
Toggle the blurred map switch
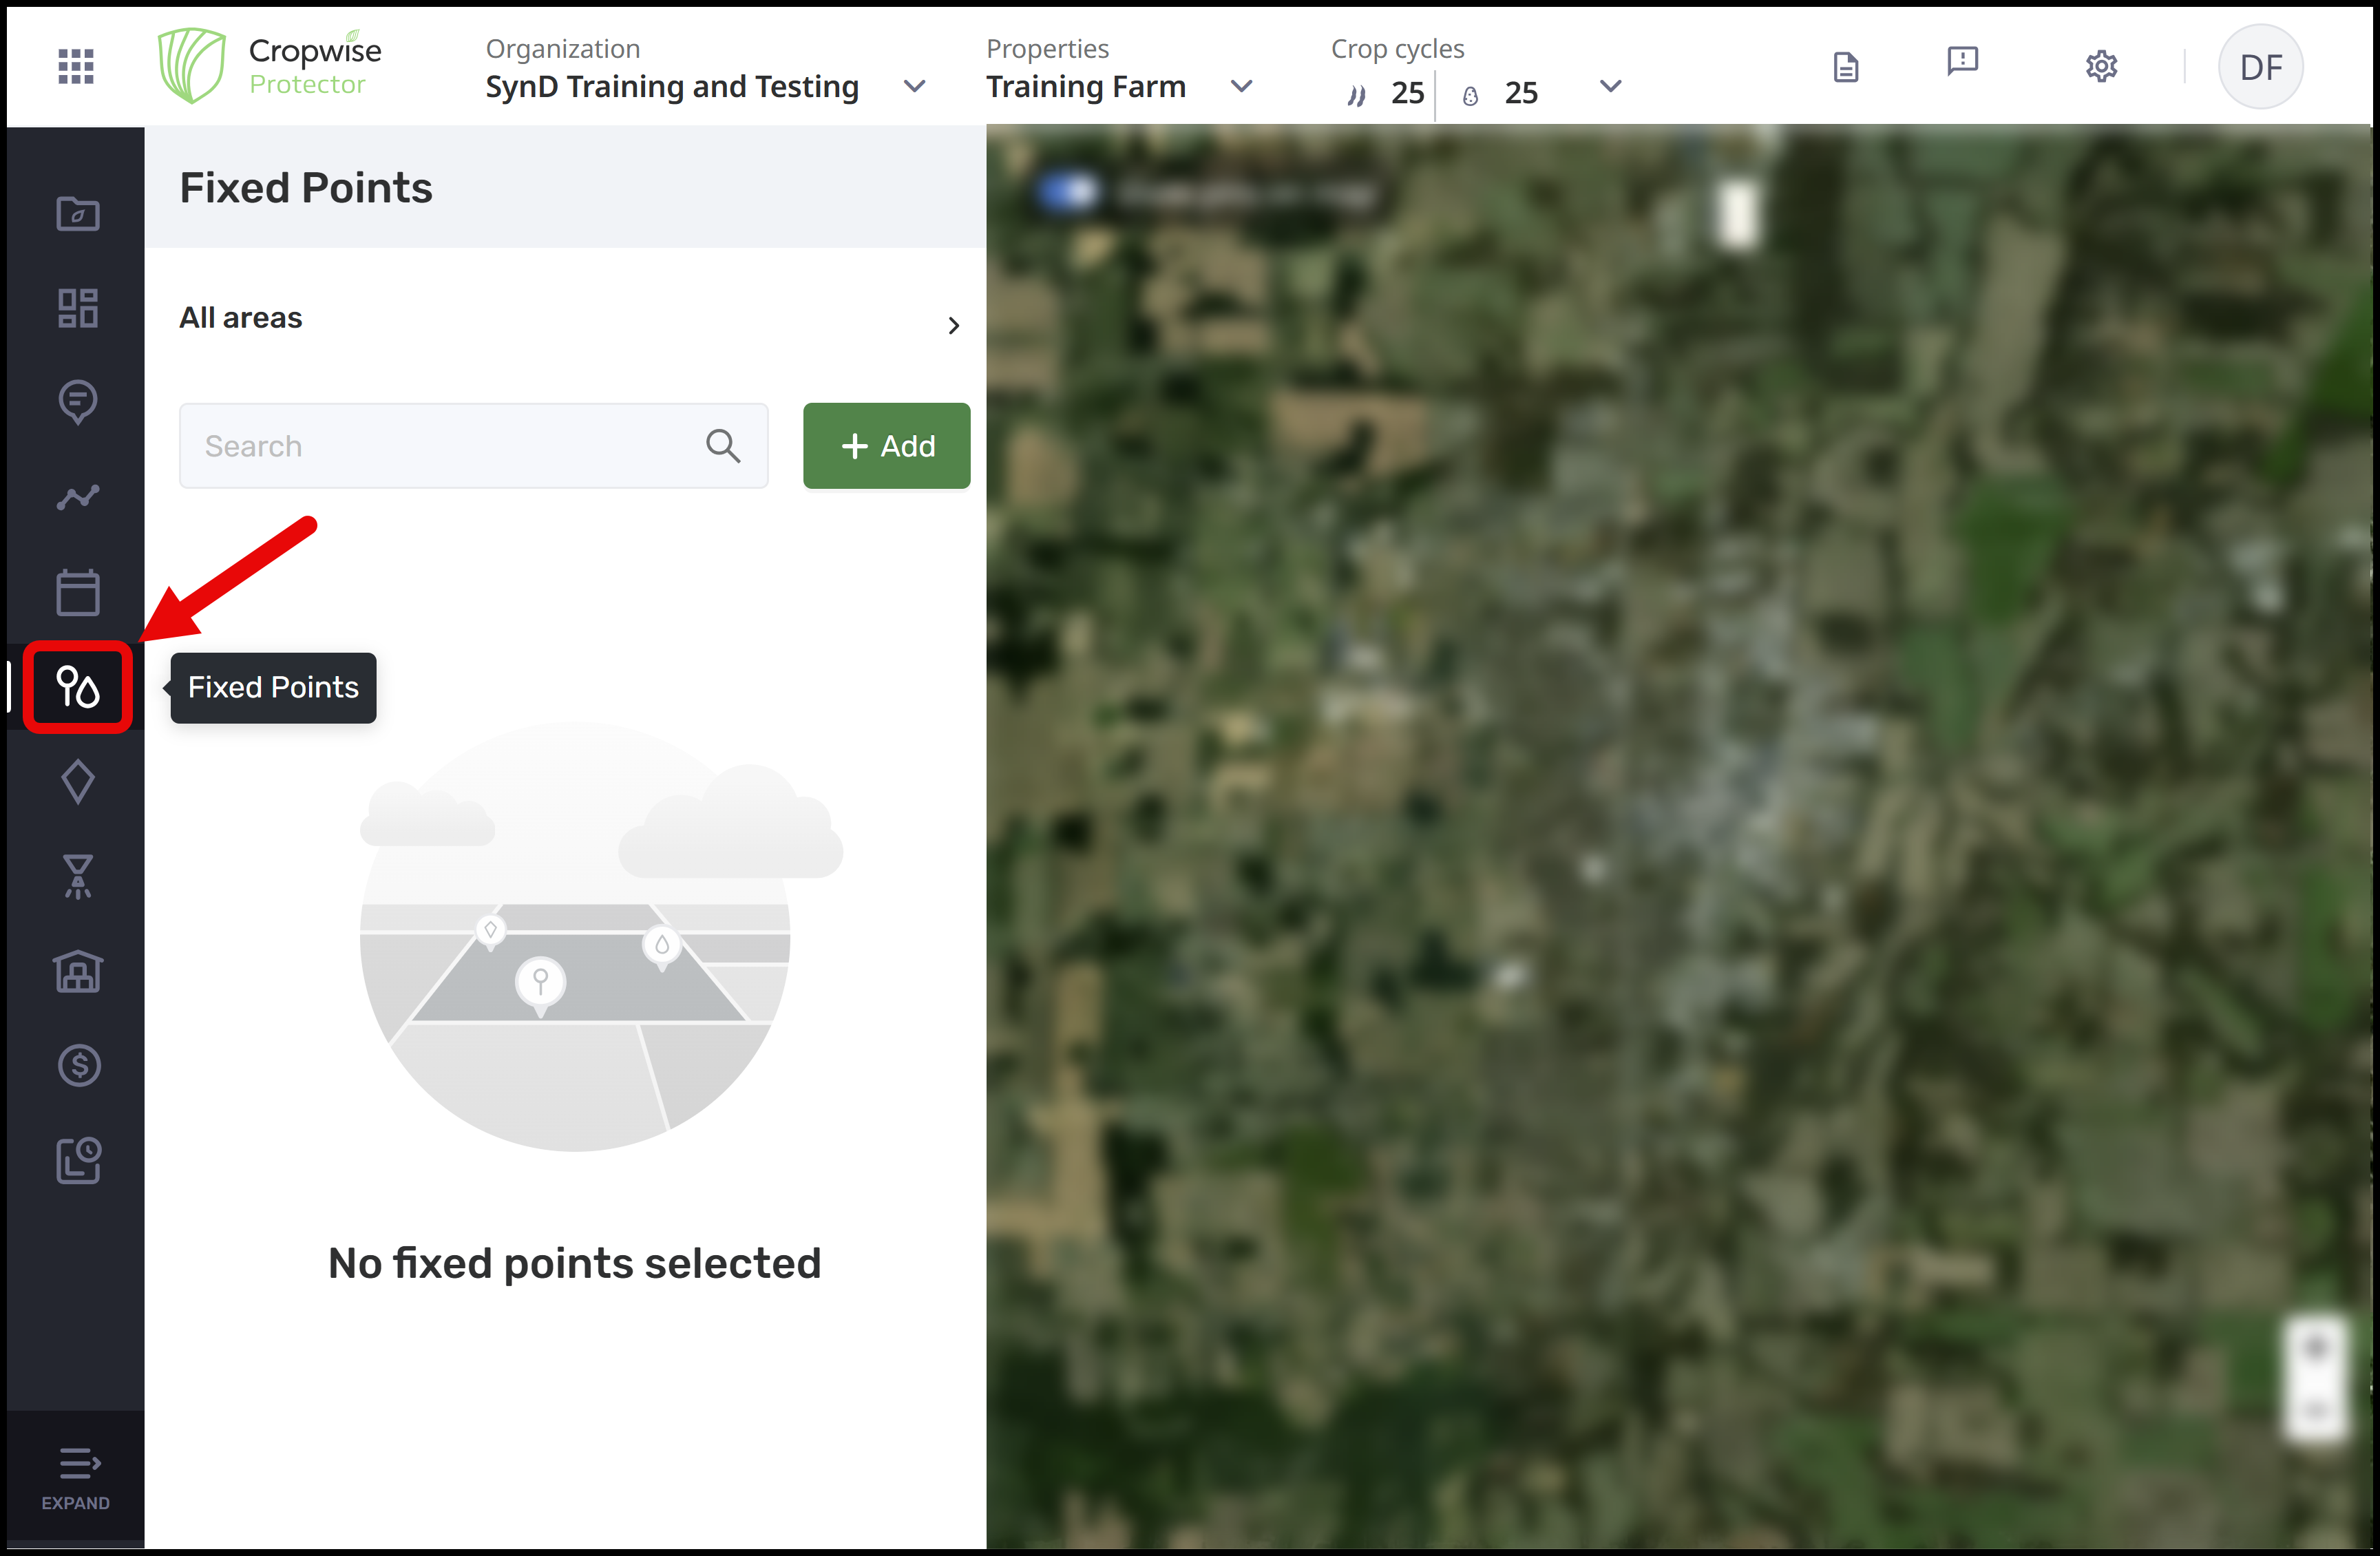click(x=1067, y=192)
